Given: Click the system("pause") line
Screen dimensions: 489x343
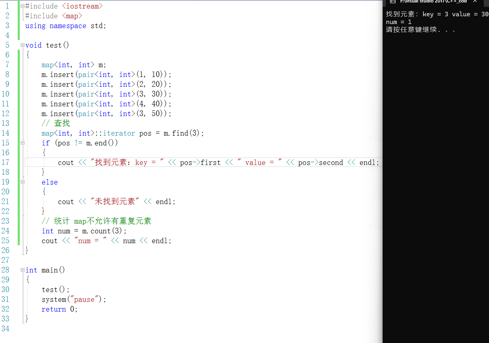Looking at the screenshot, I should pos(74,299).
